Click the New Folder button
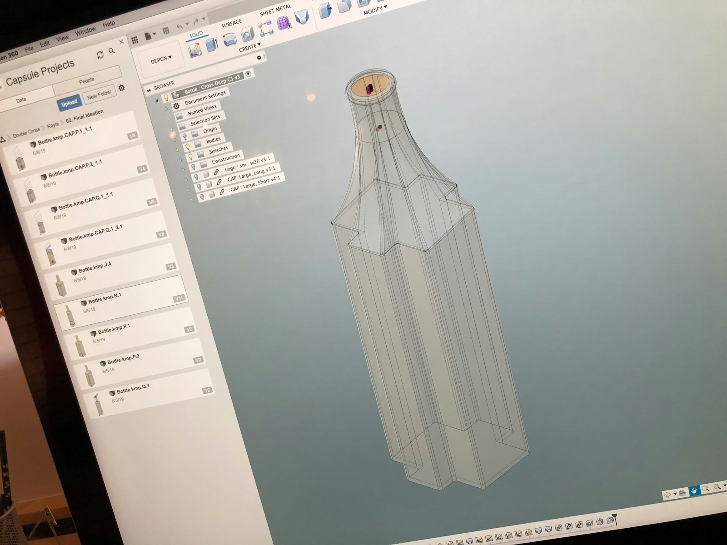Image resolution: width=727 pixels, height=545 pixels. (x=99, y=94)
